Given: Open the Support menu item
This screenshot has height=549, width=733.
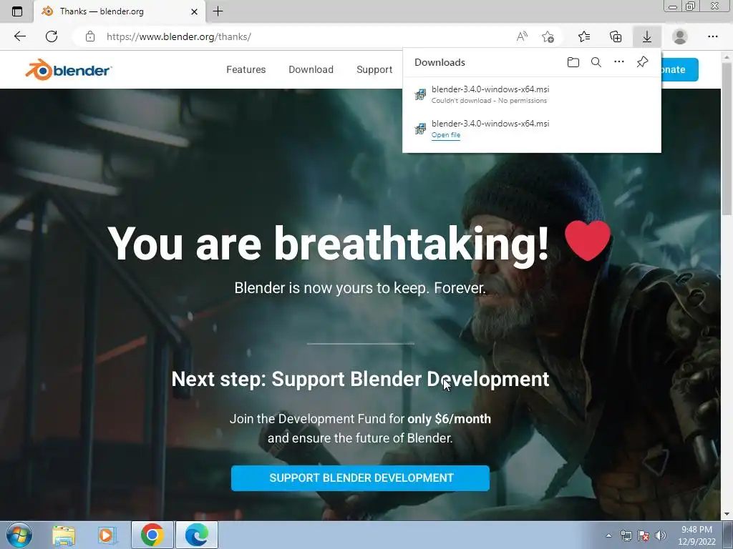Looking at the screenshot, I should pyautogui.click(x=374, y=69).
